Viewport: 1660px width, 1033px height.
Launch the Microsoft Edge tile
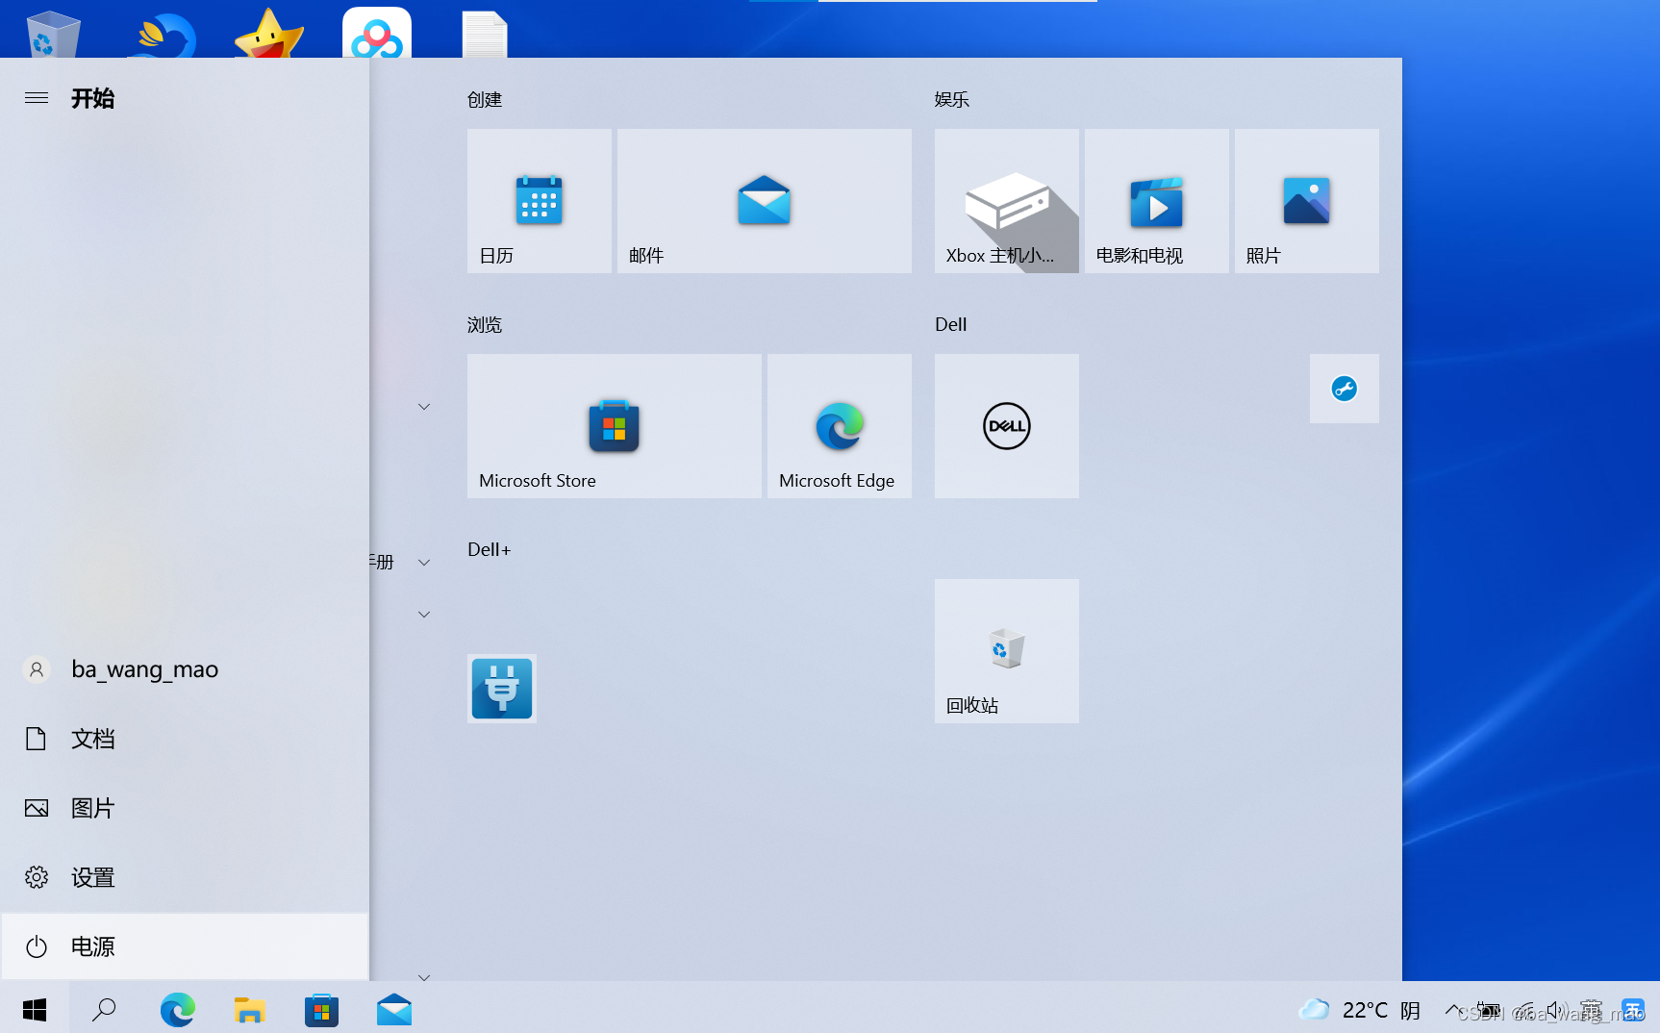(839, 425)
